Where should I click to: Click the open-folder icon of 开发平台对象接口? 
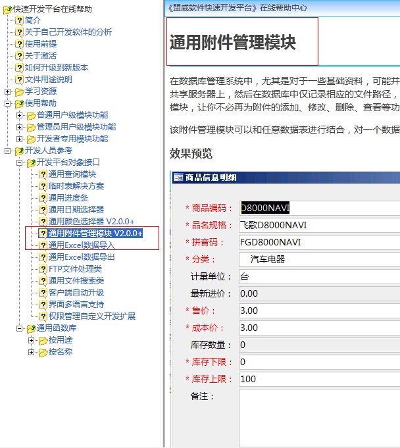31,162
